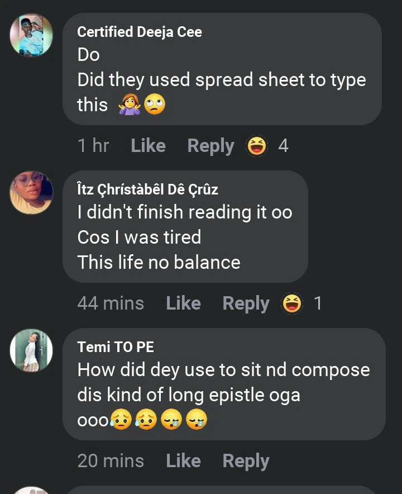Click the reaction count 4 on first comment
This screenshot has width=402, height=494.
283,146
